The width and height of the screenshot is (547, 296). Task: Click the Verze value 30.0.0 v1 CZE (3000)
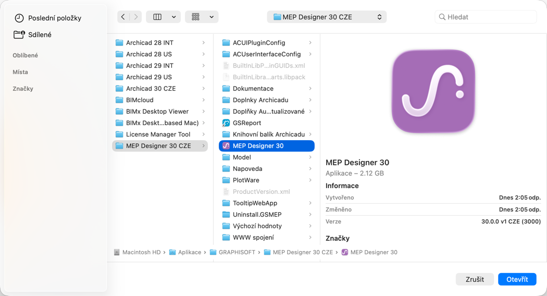(511, 221)
